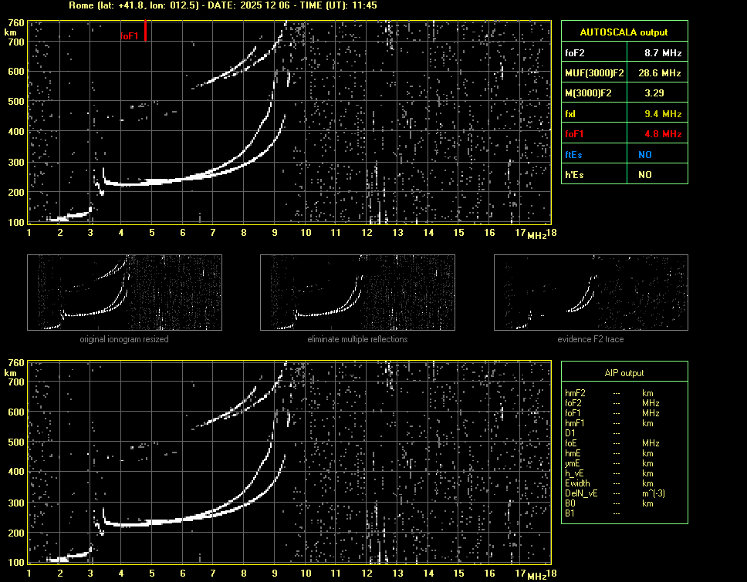Image resolution: width=747 pixels, height=582 pixels.
Task: Select the B1 row in AIP output
Action: (x=570, y=513)
